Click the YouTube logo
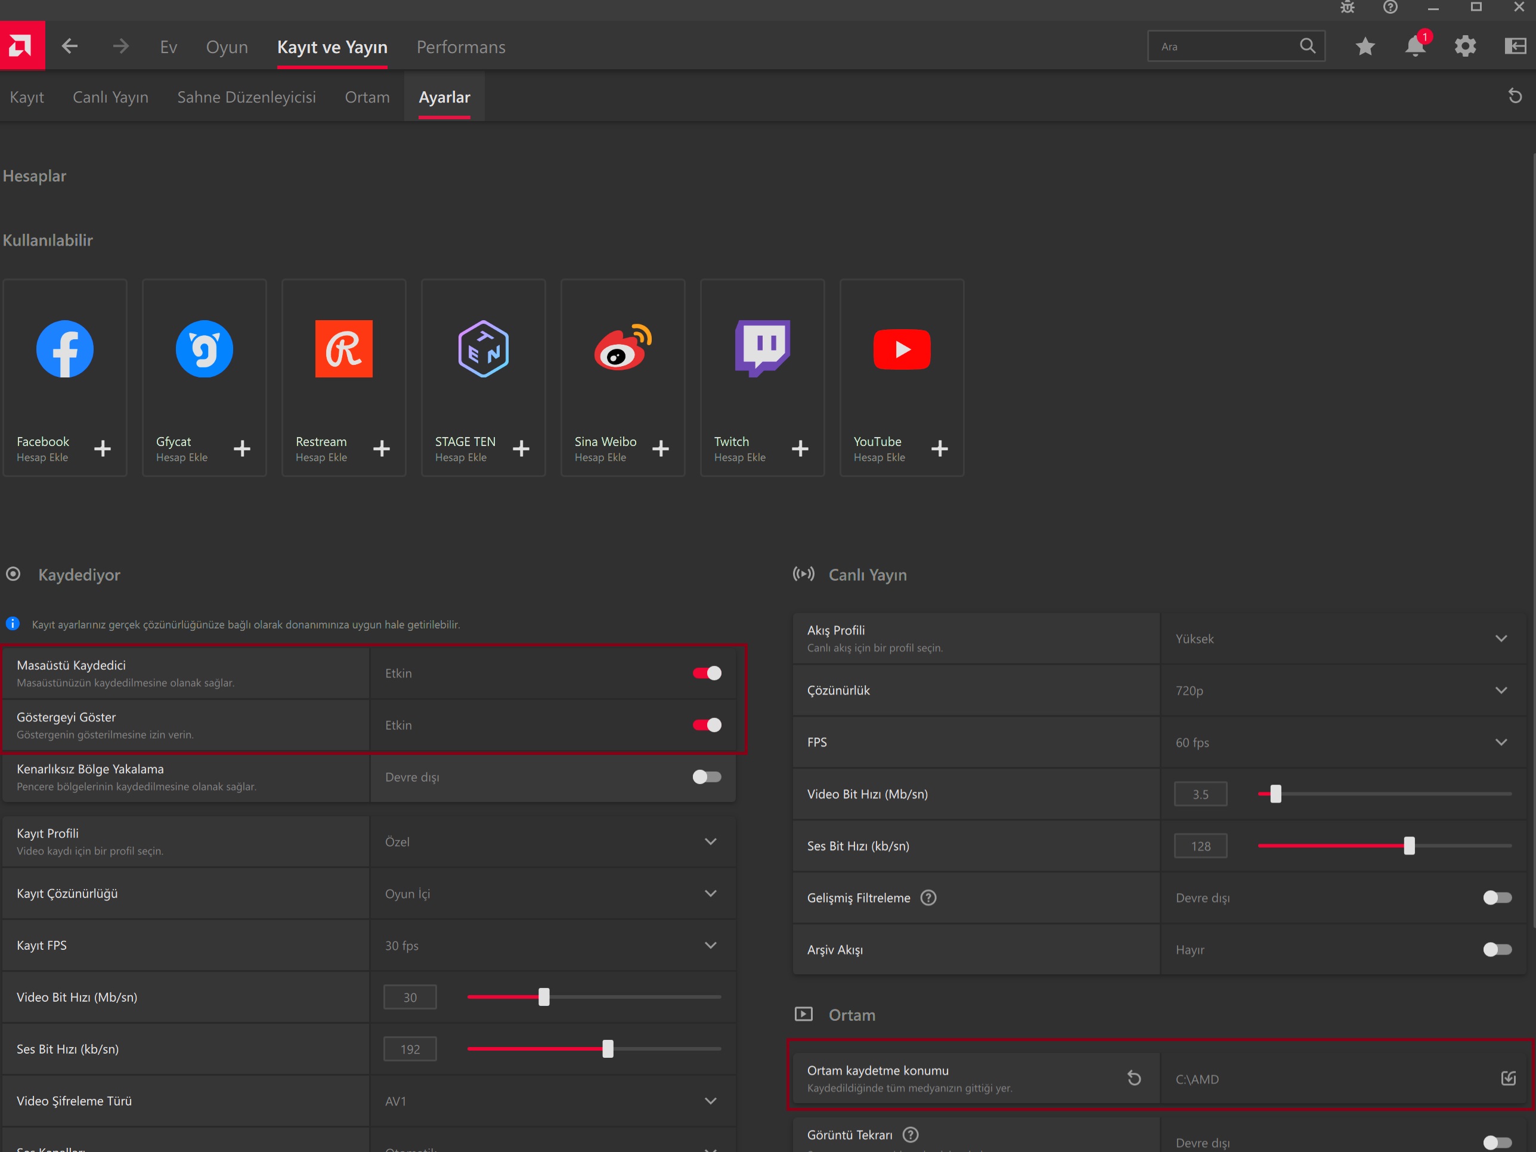This screenshot has width=1536, height=1152. click(x=902, y=349)
